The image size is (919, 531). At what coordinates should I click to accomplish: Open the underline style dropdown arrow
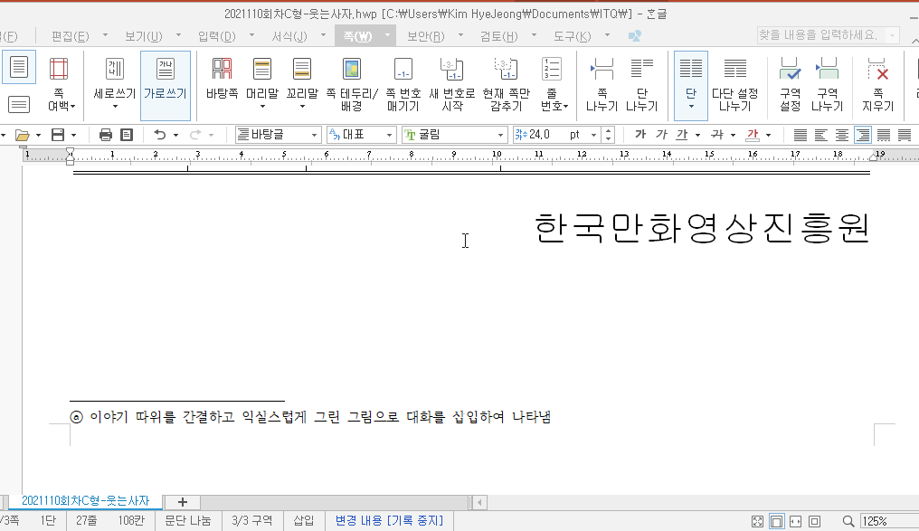pyautogui.click(x=698, y=136)
